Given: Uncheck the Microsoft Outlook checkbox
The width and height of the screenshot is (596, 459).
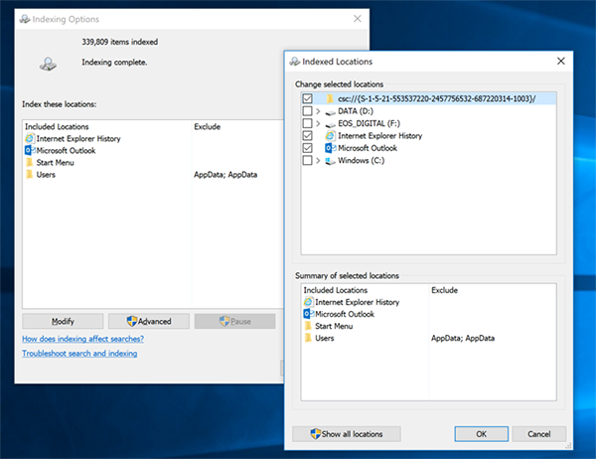Looking at the screenshot, I should 307,148.
